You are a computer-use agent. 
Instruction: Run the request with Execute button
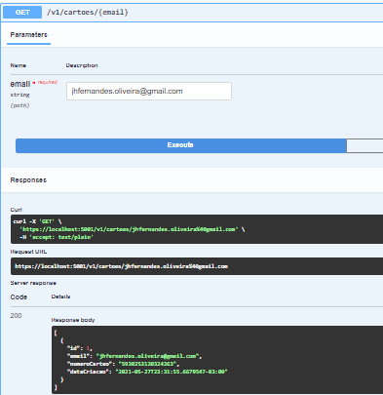point(181,145)
